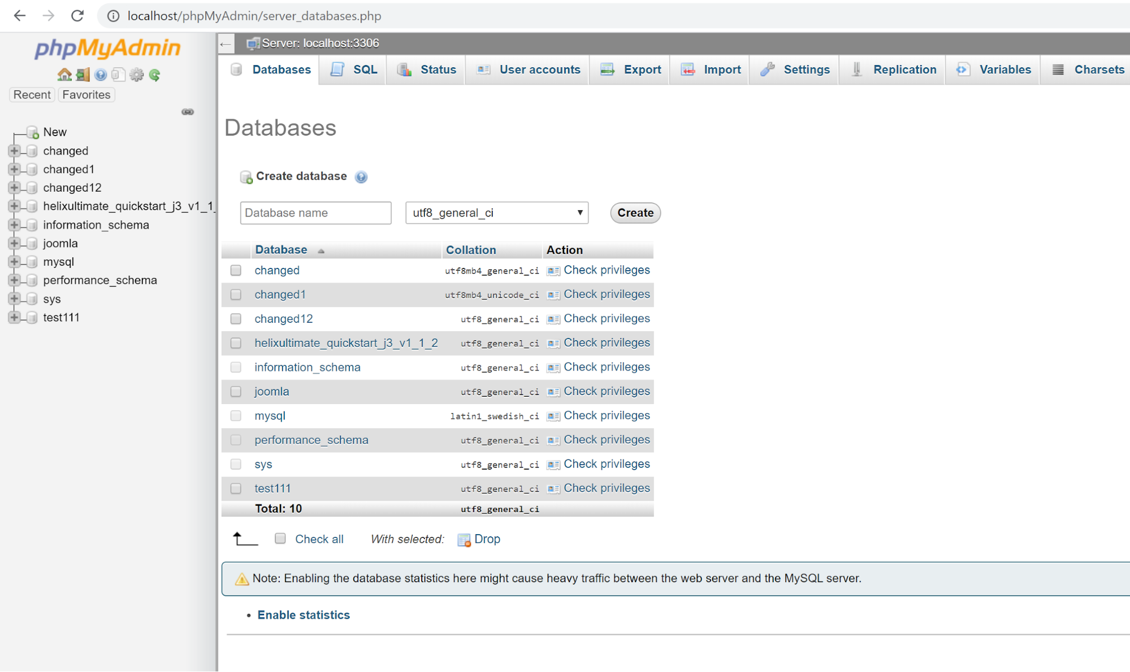The height and width of the screenshot is (672, 1130).
Task: Click the Server localhost:3306 breadcrumb icon
Action: tap(253, 44)
